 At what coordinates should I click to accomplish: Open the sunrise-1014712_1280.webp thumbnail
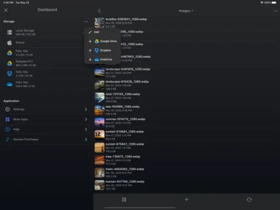(100, 123)
